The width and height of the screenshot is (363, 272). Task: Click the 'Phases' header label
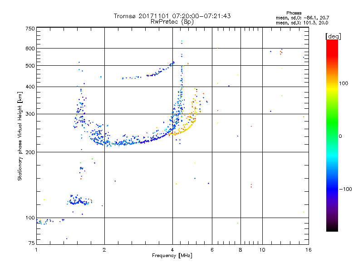coord(294,13)
